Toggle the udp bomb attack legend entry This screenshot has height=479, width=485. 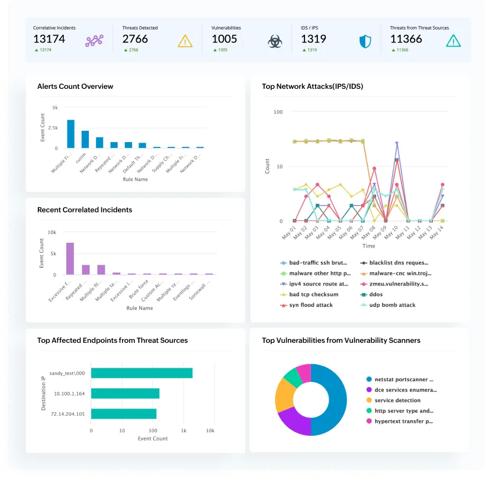(x=392, y=305)
